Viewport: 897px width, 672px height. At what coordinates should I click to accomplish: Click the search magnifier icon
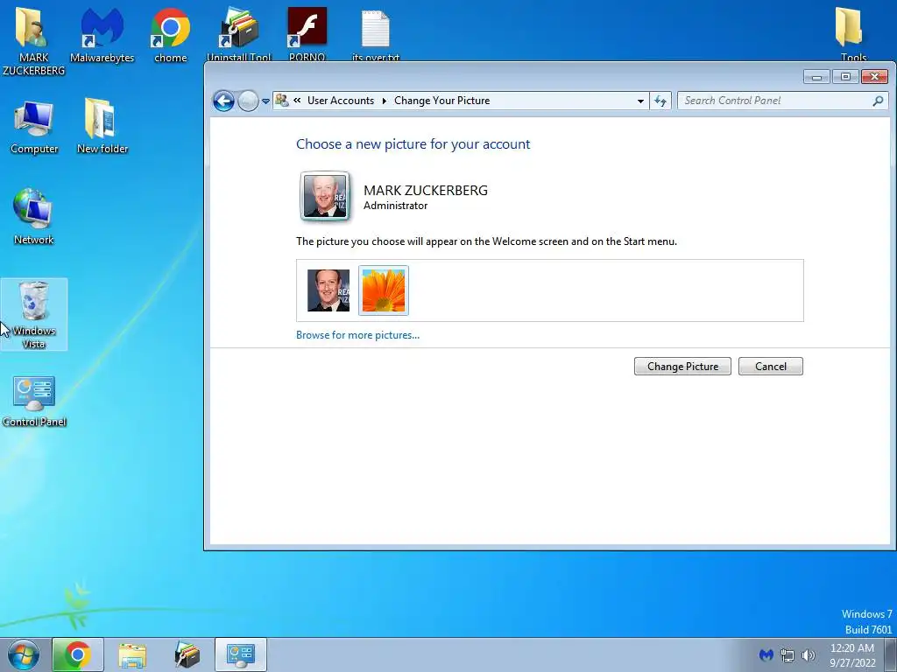pos(878,101)
